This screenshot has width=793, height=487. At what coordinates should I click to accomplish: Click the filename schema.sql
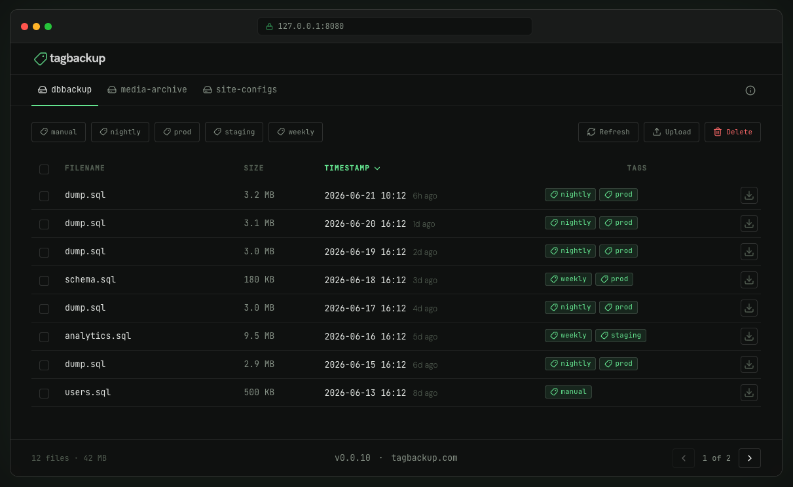pos(90,280)
